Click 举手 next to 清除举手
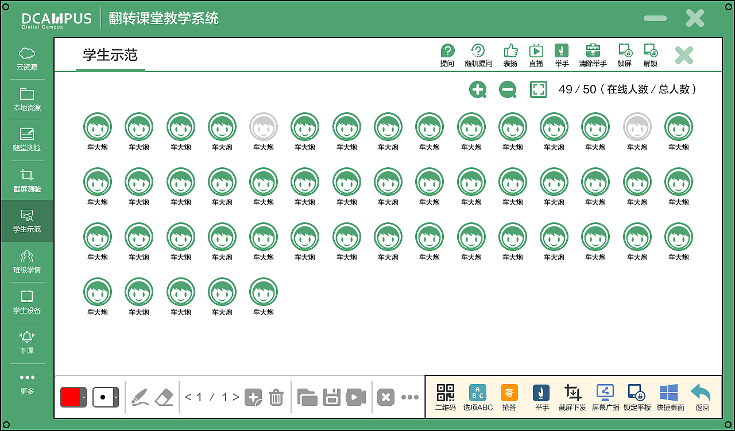Screen dimensions: 735x431 [562, 56]
